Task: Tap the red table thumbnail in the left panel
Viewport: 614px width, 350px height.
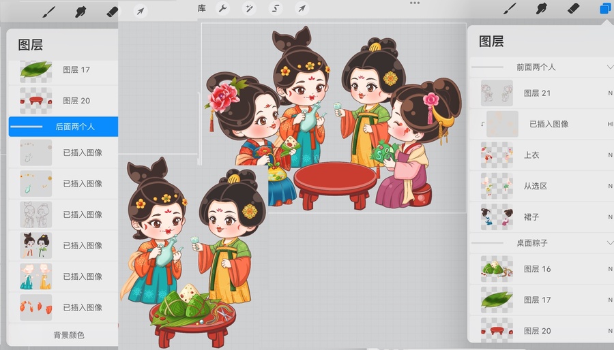Action: [35, 101]
